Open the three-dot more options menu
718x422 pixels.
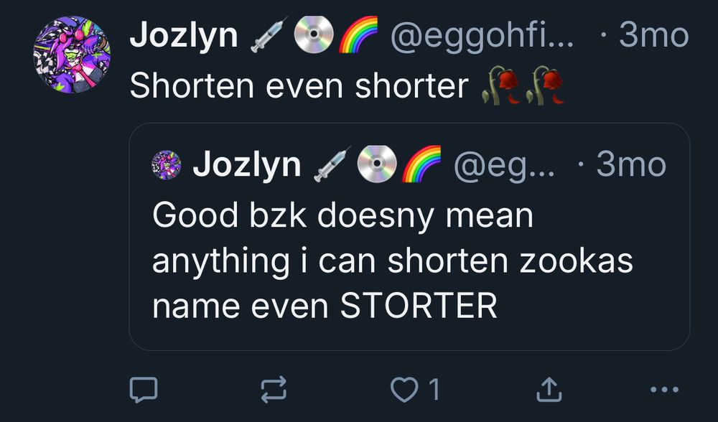(x=664, y=390)
